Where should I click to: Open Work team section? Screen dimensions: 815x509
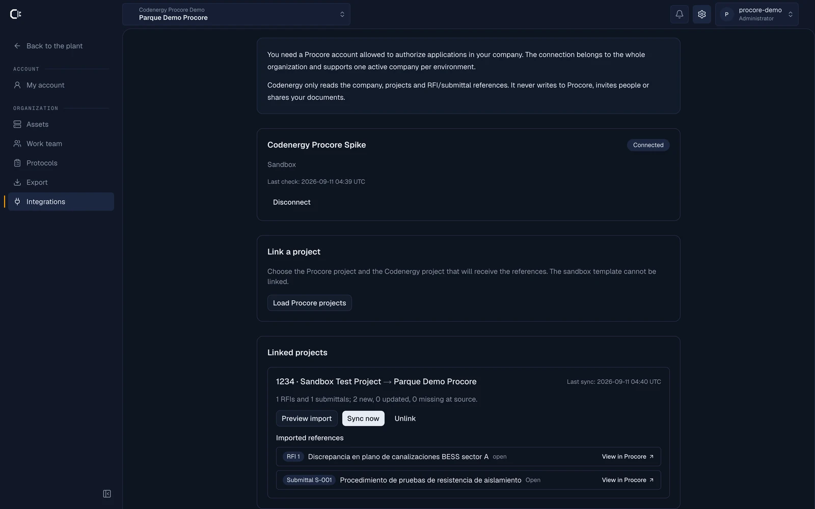(x=61, y=144)
